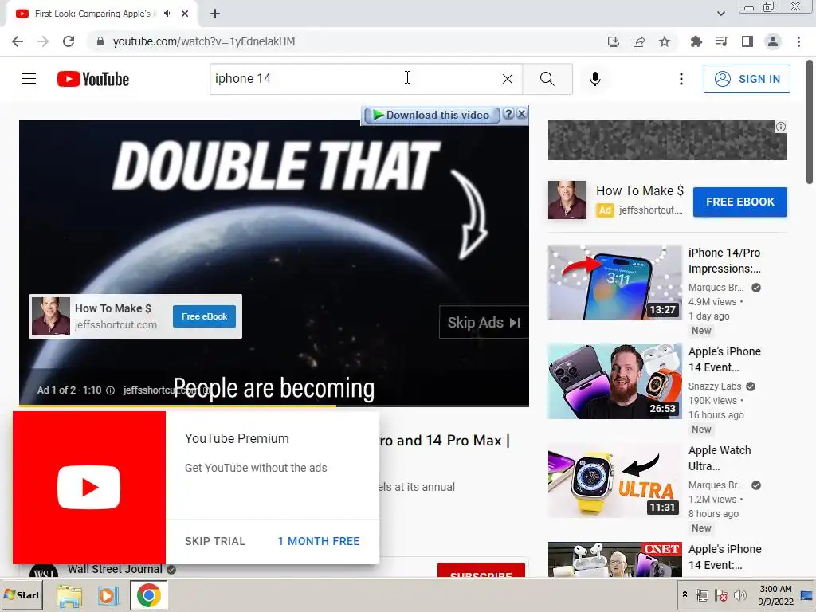Image resolution: width=816 pixels, height=612 pixels.
Task: Open iPhone 14/Pro Impressions video thumbnail
Action: [x=614, y=283]
